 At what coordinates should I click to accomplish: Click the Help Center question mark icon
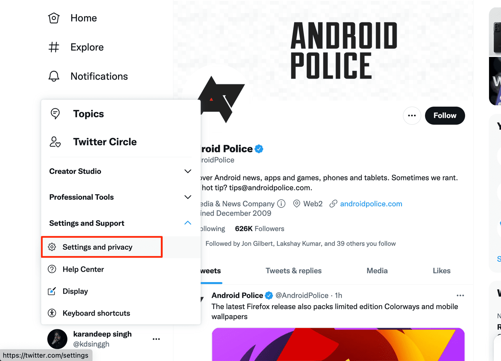(52, 269)
